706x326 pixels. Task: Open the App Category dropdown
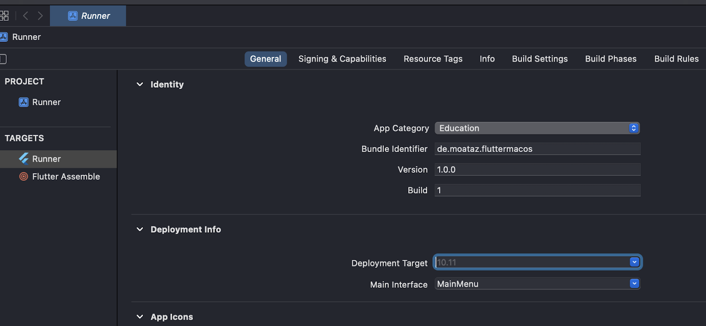coord(537,128)
